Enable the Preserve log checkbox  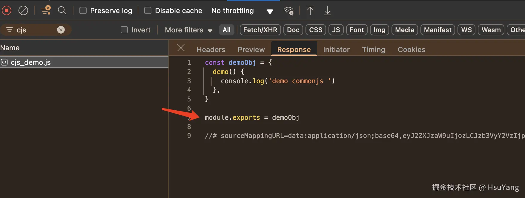click(x=83, y=11)
